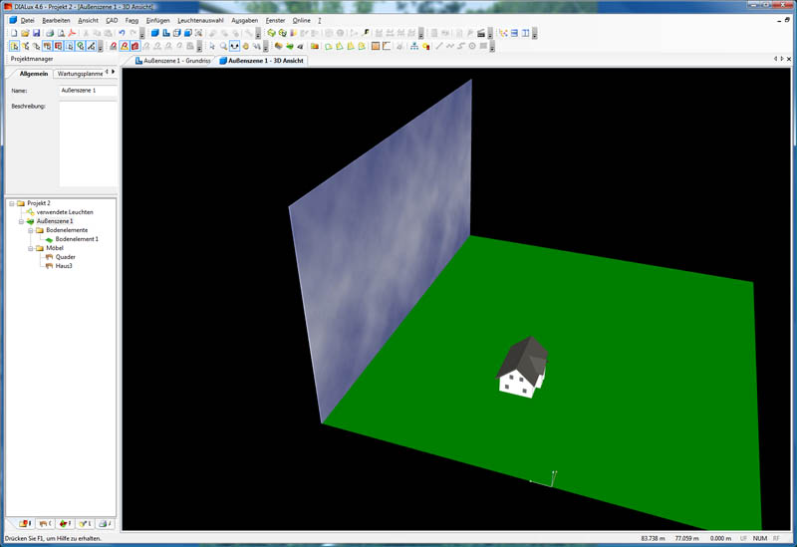Screen dimensions: 797x547
Task: Open the CAD menu
Action: pyautogui.click(x=112, y=20)
